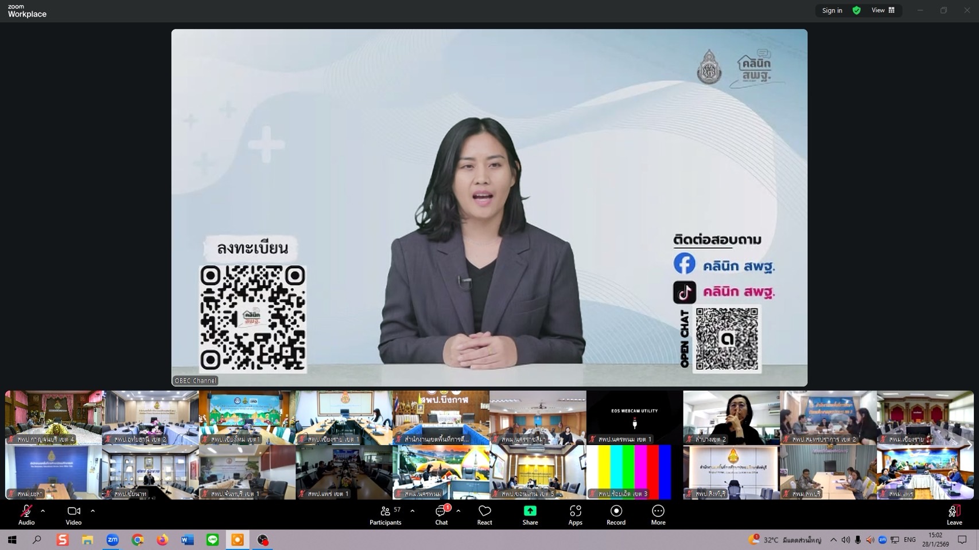The width and height of the screenshot is (979, 550).
Task: Unmute the microphone with the Audio button
Action: click(x=26, y=514)
